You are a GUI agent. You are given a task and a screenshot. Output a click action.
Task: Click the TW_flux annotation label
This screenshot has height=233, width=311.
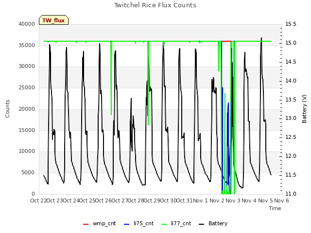coord(53,20)
